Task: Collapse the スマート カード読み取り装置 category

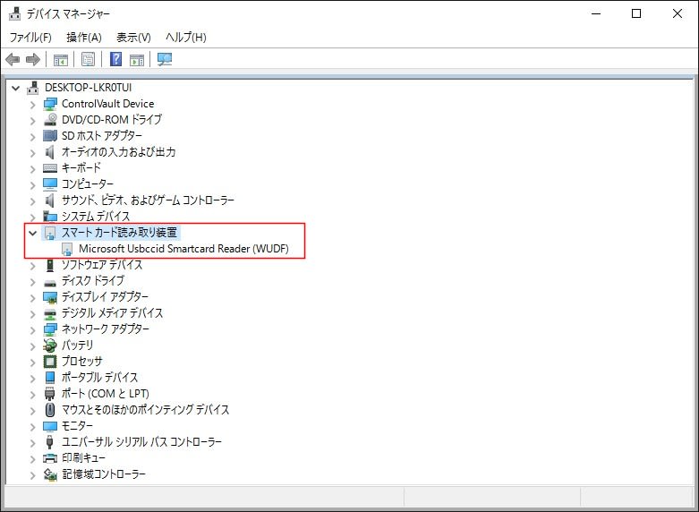Action: (32, 233)
